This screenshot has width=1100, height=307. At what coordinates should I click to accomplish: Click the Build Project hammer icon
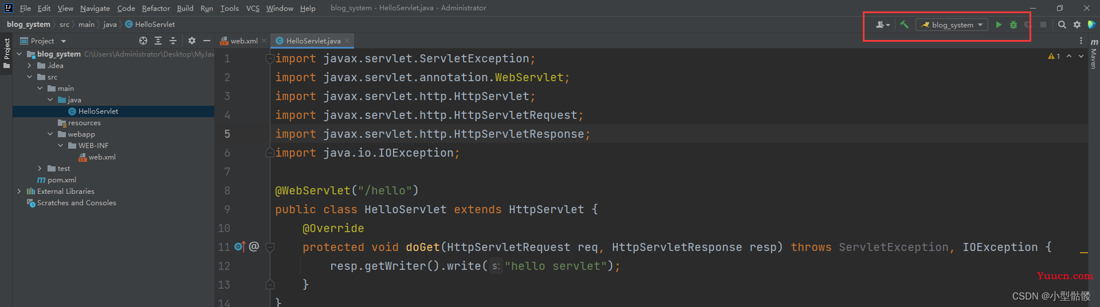(x=904, y=25)
